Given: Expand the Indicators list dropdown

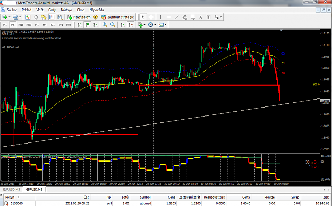Looking at the screenshot, I should pyautogui.click(x=144, y=25).
